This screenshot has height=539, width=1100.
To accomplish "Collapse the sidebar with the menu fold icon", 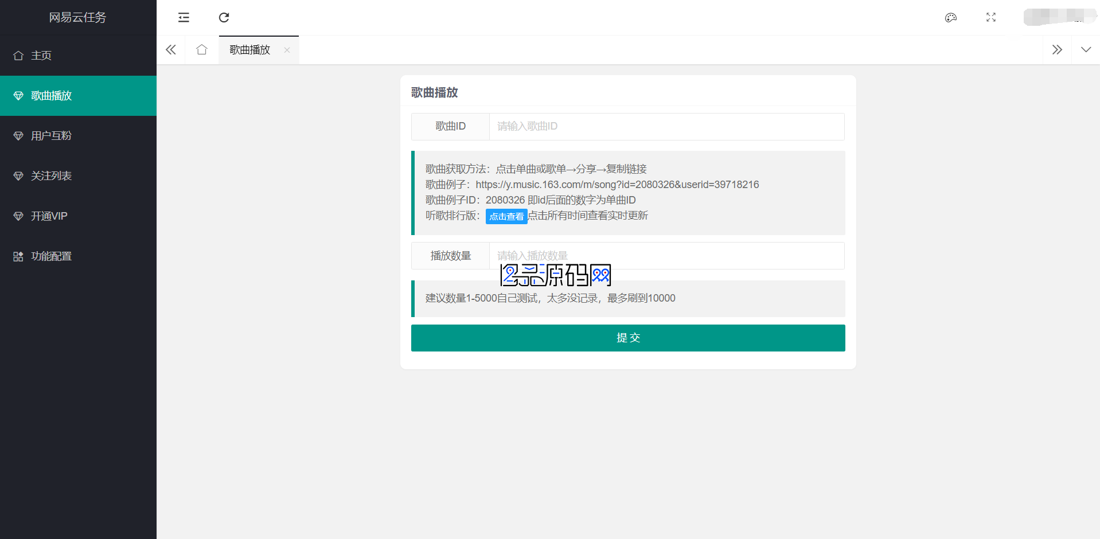I will pos(184,18).
